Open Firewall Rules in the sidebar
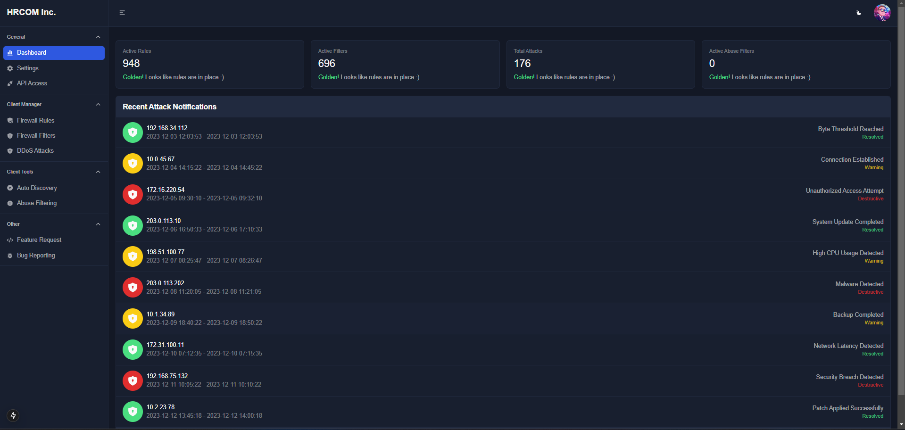 pos(35,121)
